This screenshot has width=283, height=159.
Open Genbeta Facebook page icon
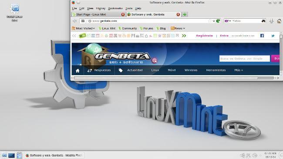pos(262,36)
